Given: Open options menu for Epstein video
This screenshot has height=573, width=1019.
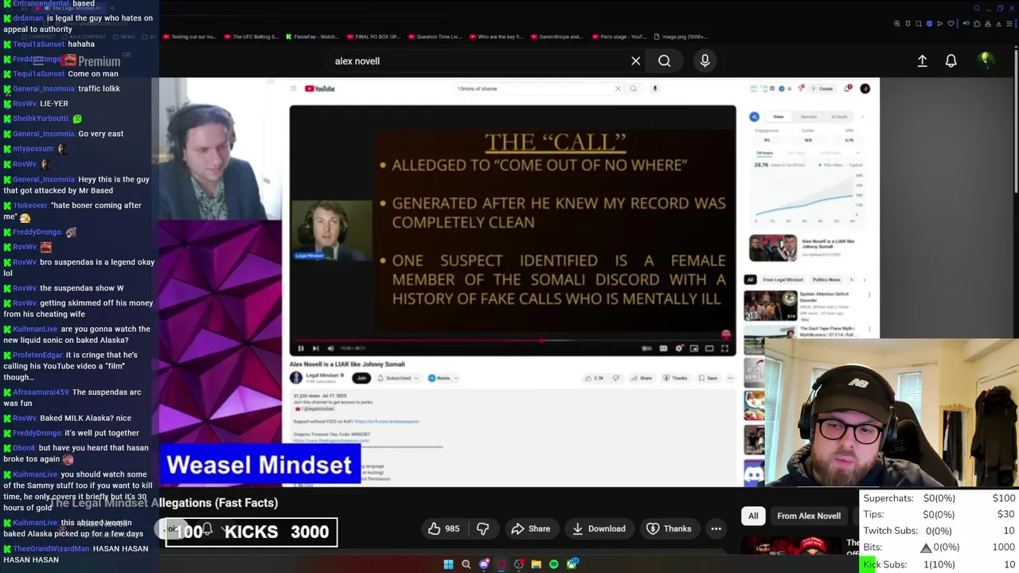Looking at the screenshot, I should click(869, 295).
